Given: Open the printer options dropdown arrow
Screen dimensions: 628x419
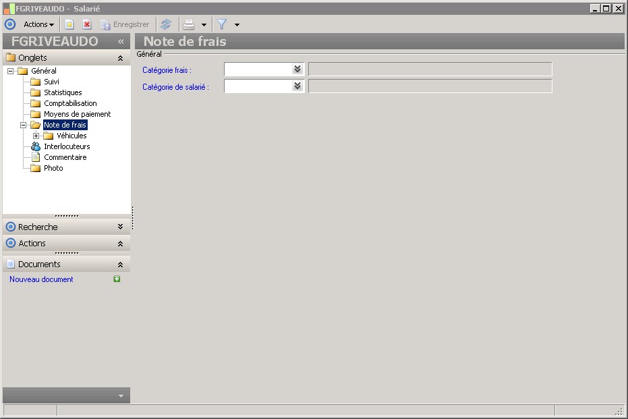Looking at the screenshot, I should coord(204,25).
